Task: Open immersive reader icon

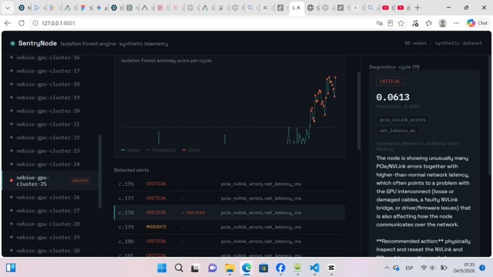Action: click(390, 23)
